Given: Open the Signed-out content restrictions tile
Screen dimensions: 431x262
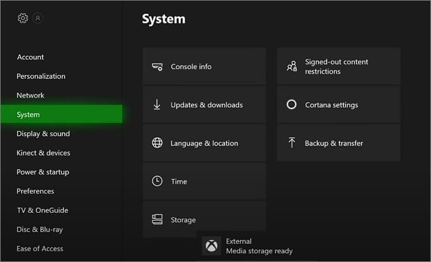Looking at the screenshot, I should pos(338,66).
